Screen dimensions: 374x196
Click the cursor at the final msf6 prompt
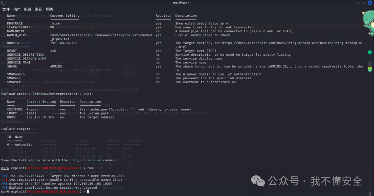tap(88, 191)
